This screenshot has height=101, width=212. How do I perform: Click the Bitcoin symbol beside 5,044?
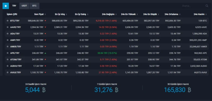point(44,90)
